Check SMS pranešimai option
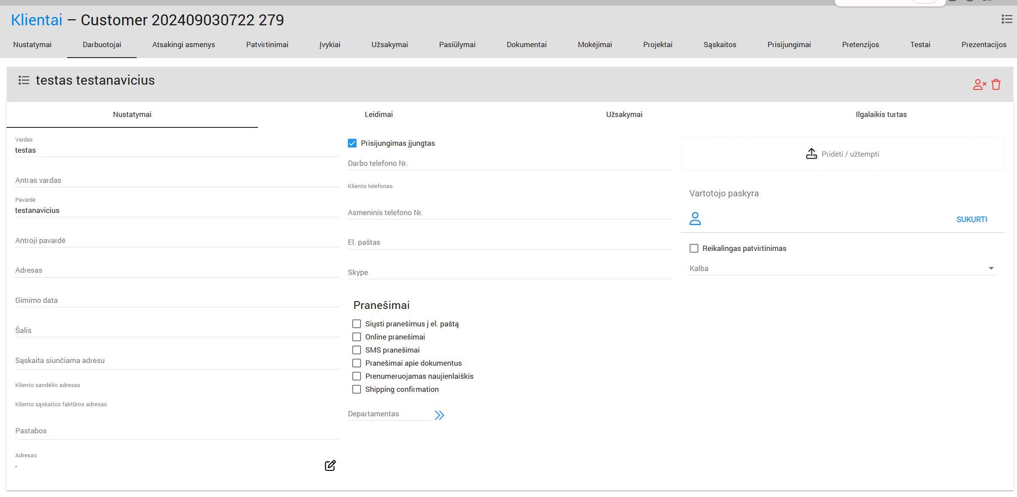 [357, 350]
